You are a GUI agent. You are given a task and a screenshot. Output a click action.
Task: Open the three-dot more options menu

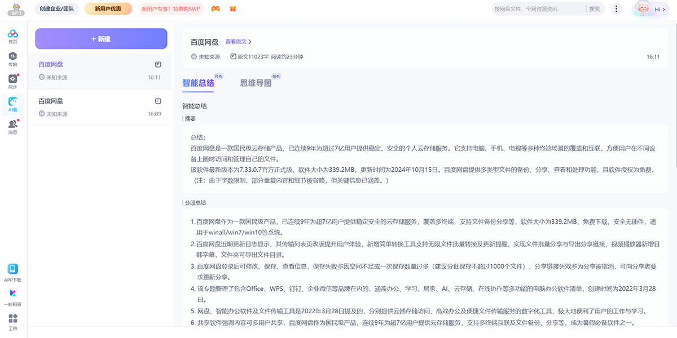pyautogui.click(x=617, y=9)
